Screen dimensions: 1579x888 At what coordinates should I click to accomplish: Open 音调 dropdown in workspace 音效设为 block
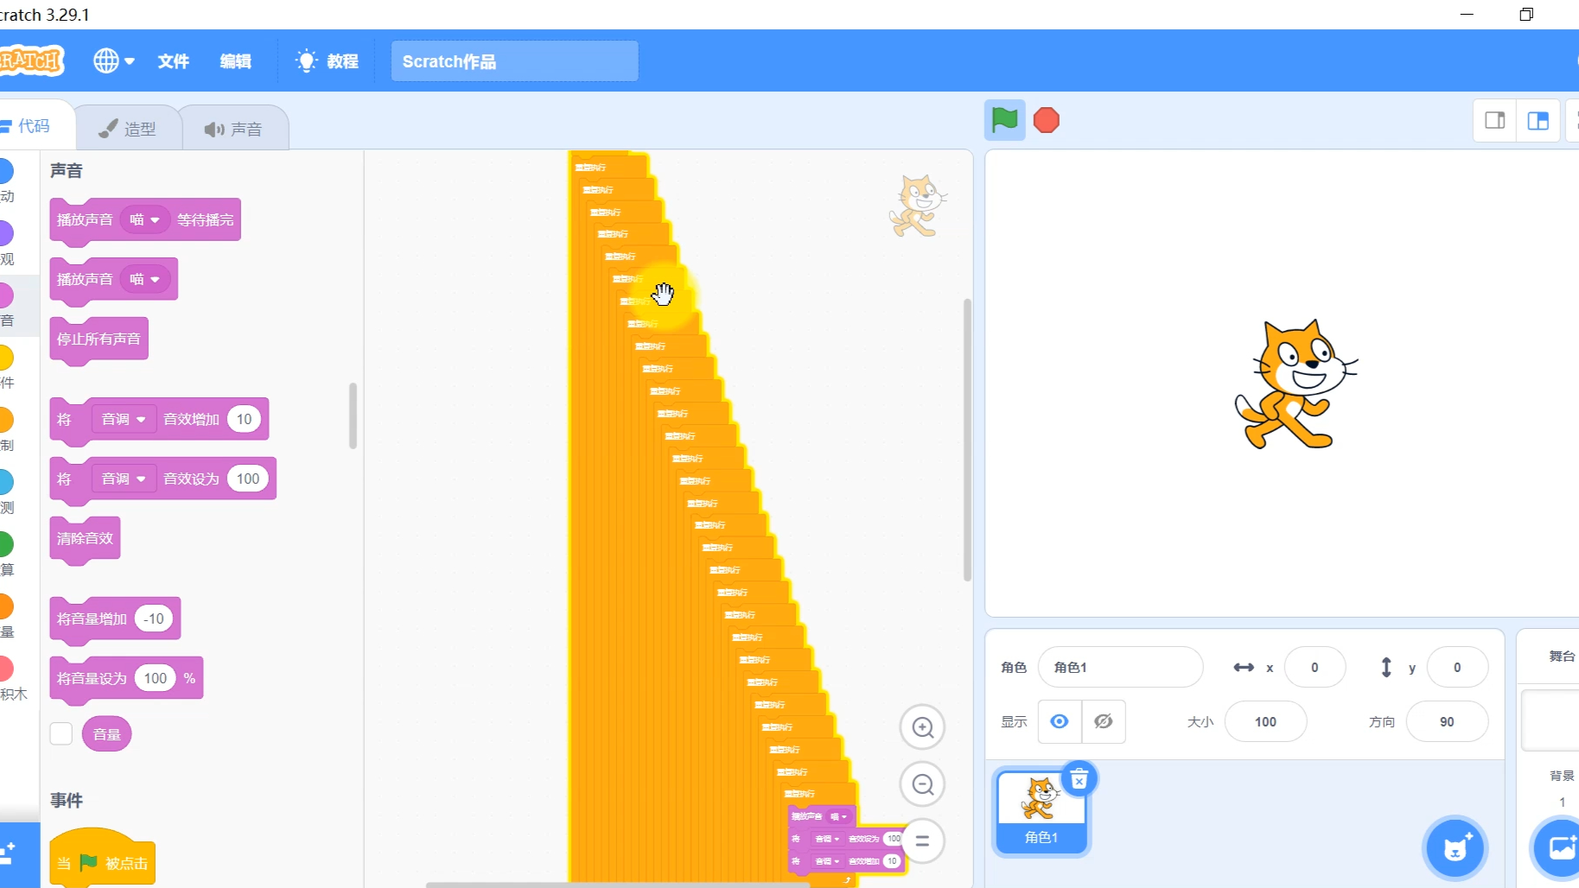(828, 839)
